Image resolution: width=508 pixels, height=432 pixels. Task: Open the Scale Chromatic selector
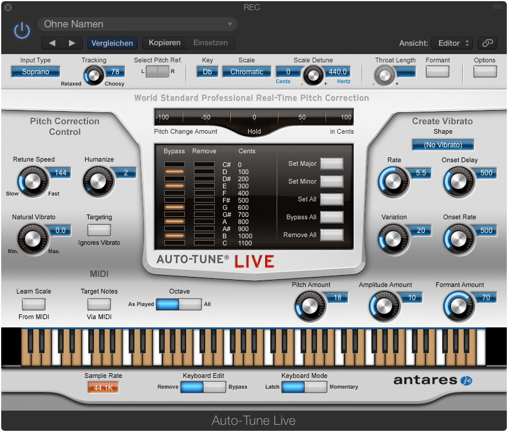coord(246,71)
